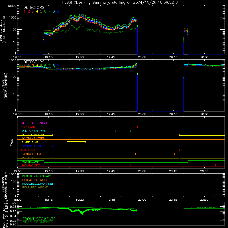Image resolution: width=228 pixels, height=228 pixels.
Task: Select dark green detector 7 in the front segments legend
Action: pyautogui.click(x=49, y=11)
